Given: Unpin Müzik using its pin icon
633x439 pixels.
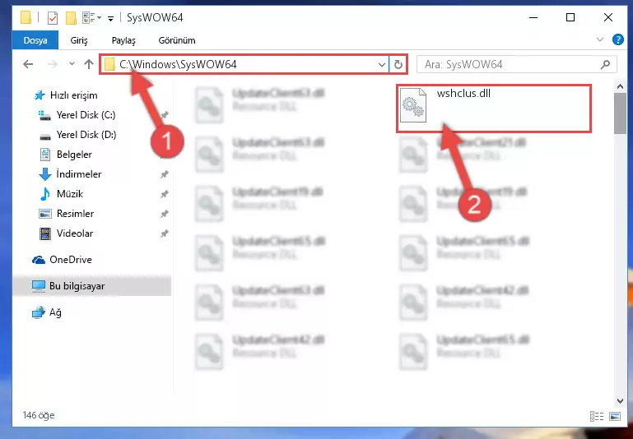Looking at the screenshot, I should 165,194.
